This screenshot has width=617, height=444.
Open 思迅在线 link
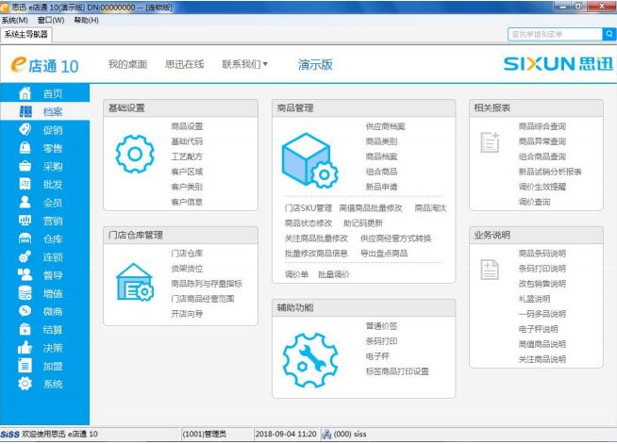(x=185, y=64)
